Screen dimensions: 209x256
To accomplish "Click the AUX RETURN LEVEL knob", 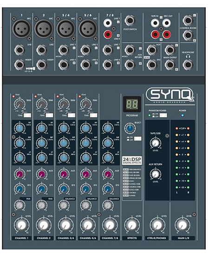I will (x=156, y=174).
